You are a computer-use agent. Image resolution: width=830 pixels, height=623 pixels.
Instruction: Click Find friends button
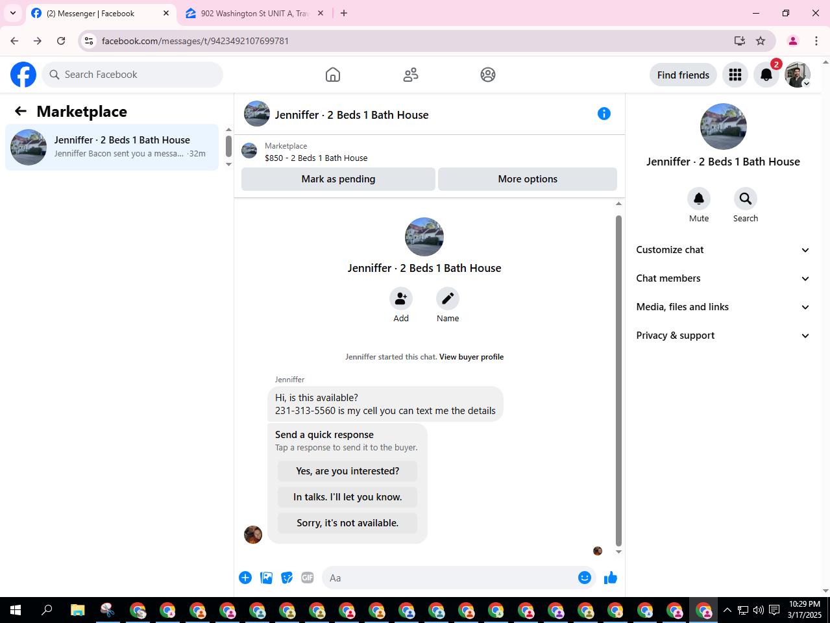[683, 75]
